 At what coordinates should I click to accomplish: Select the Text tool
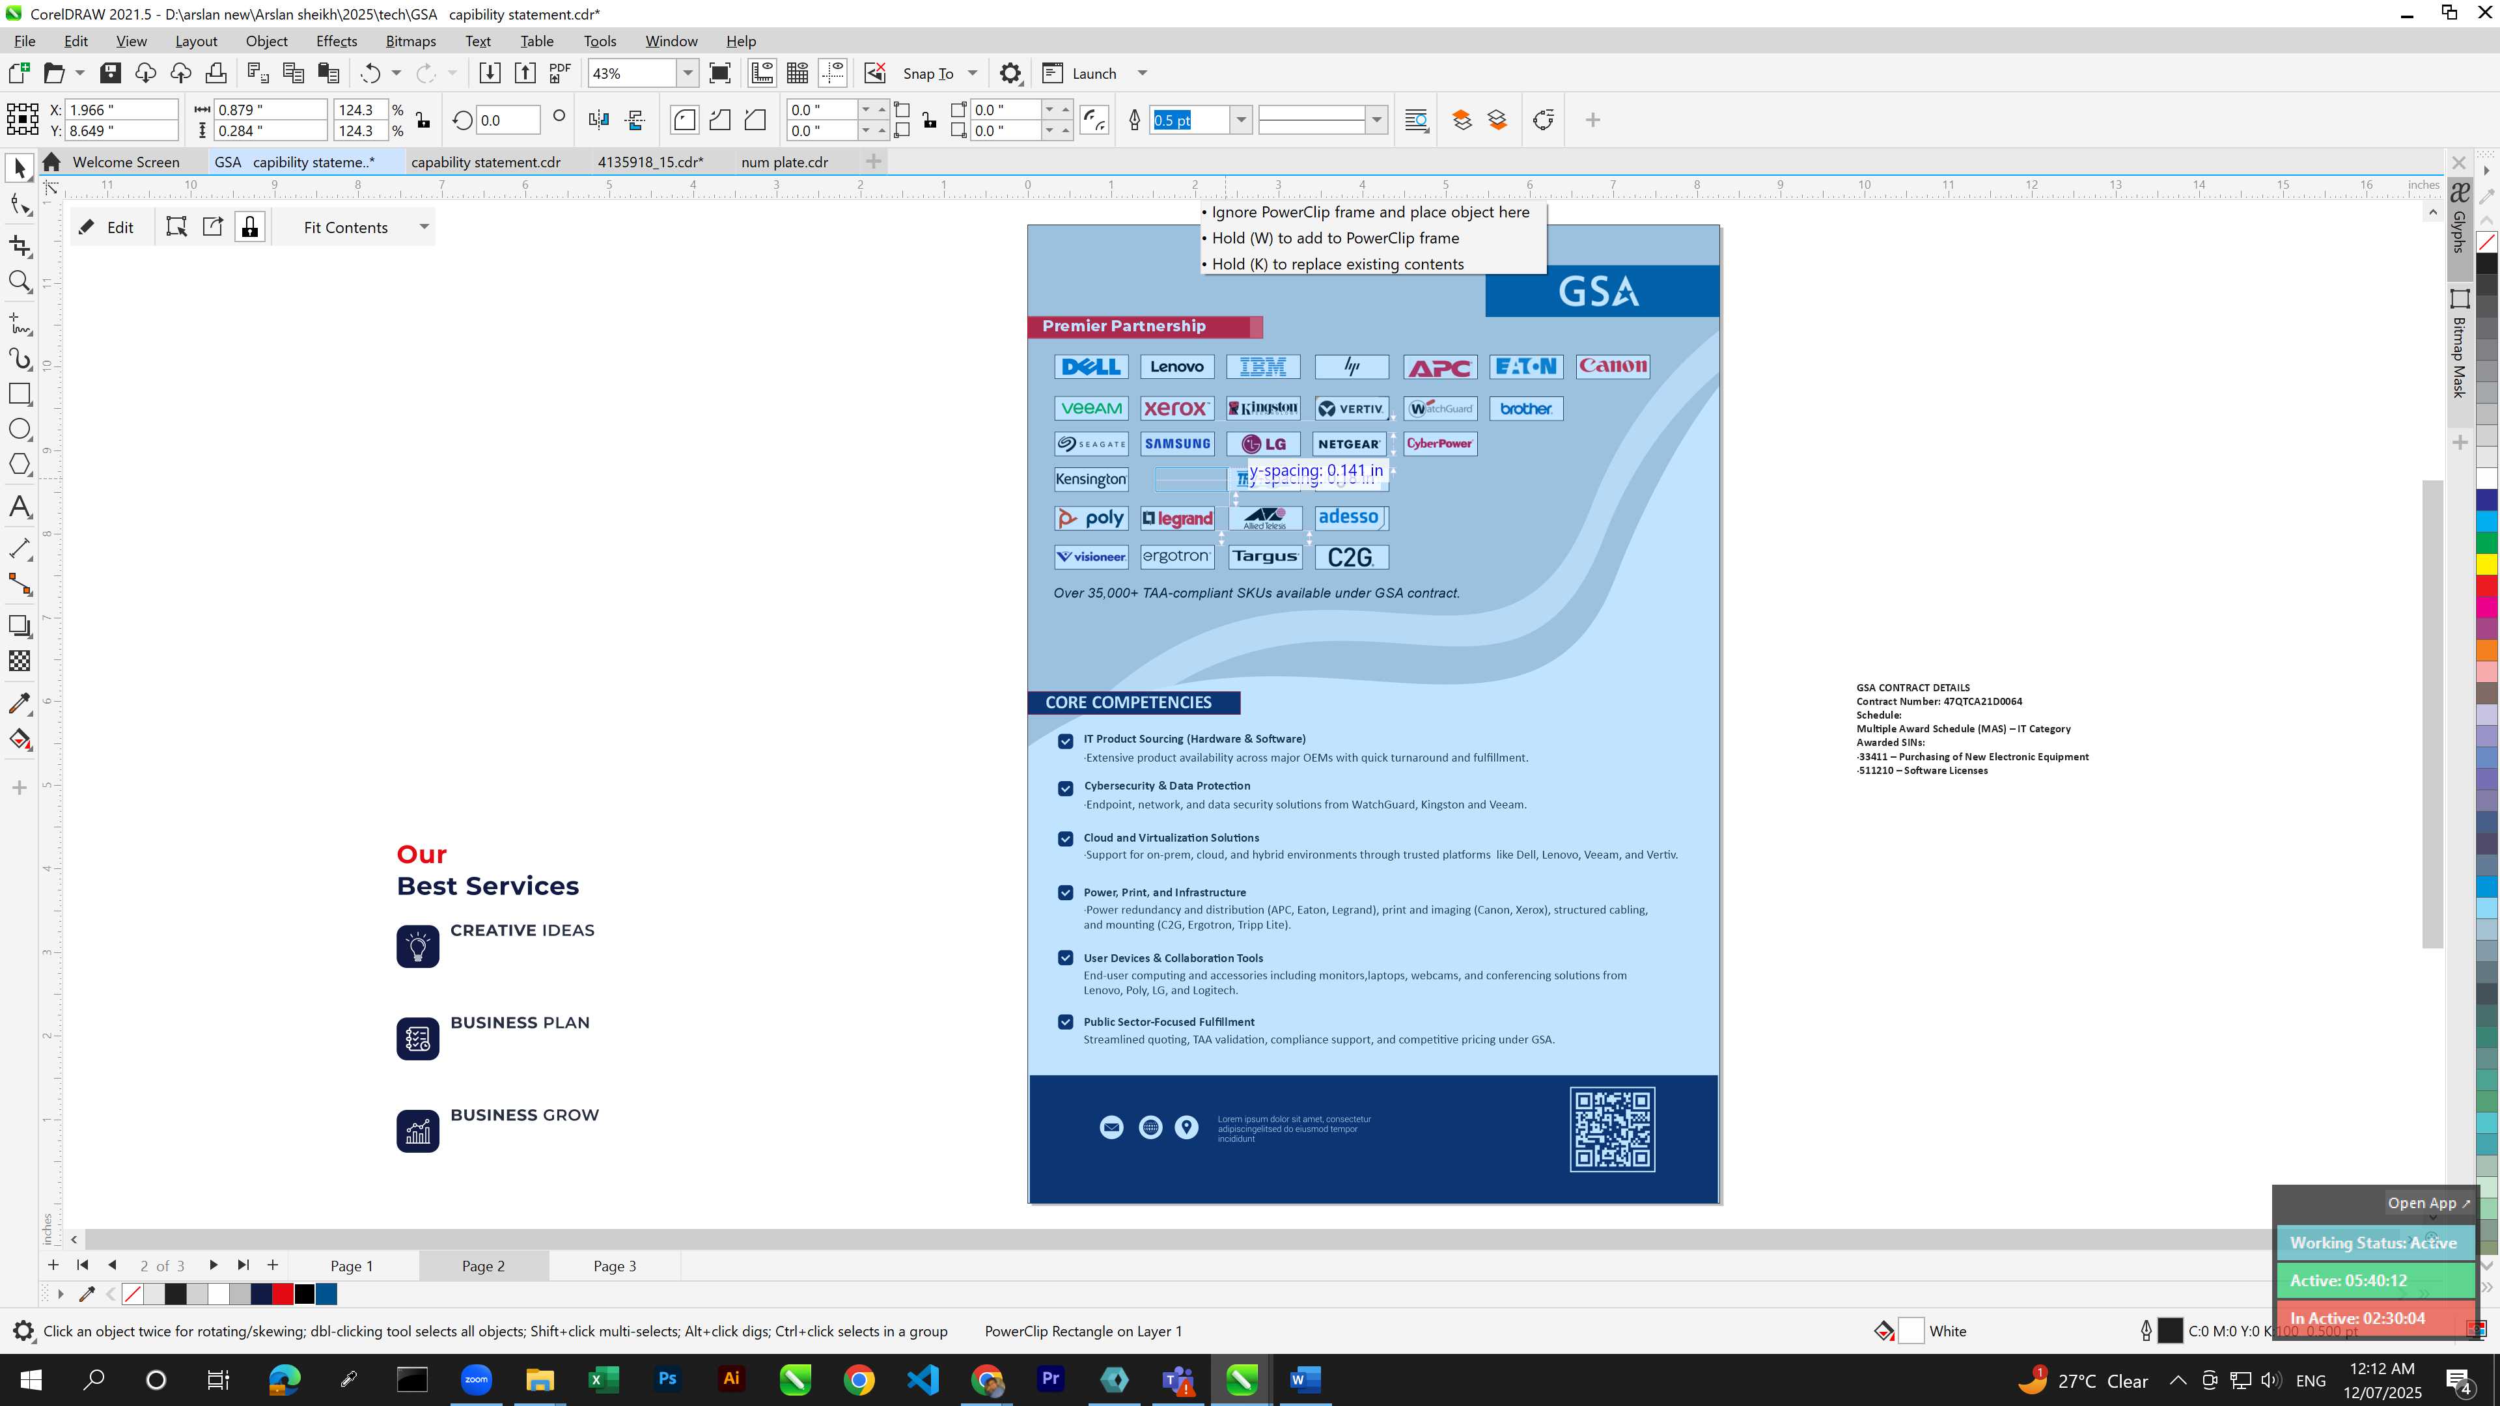[20, 506]
